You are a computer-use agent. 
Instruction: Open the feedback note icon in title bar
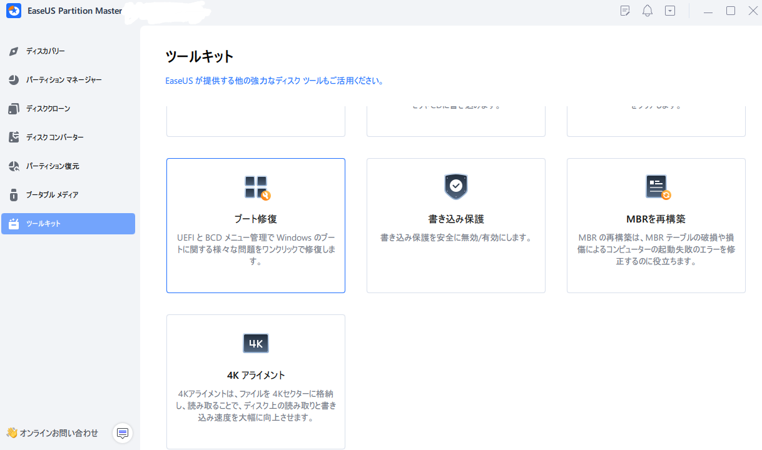click(624, 11)
